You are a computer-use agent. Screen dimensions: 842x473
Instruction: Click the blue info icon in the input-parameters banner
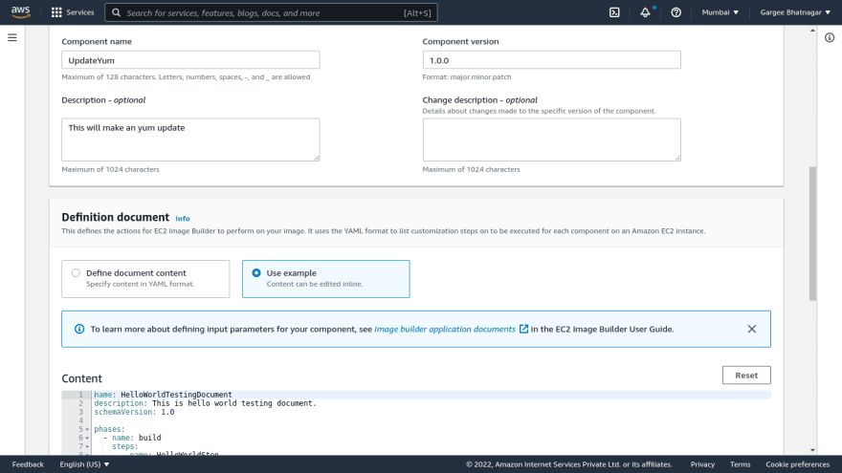[x=79, y=329]
